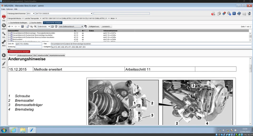The height and width of the screenshot is (136, 253).
Task: Click the document with red X icon
Action: [x=213, y=14]
